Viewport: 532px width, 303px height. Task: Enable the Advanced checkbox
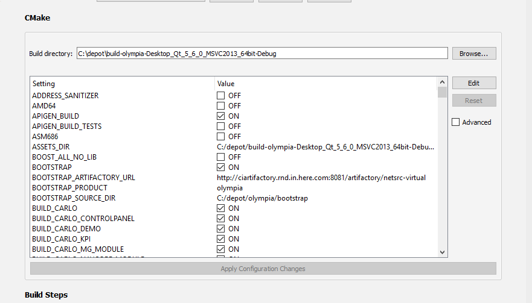[456, 122]
